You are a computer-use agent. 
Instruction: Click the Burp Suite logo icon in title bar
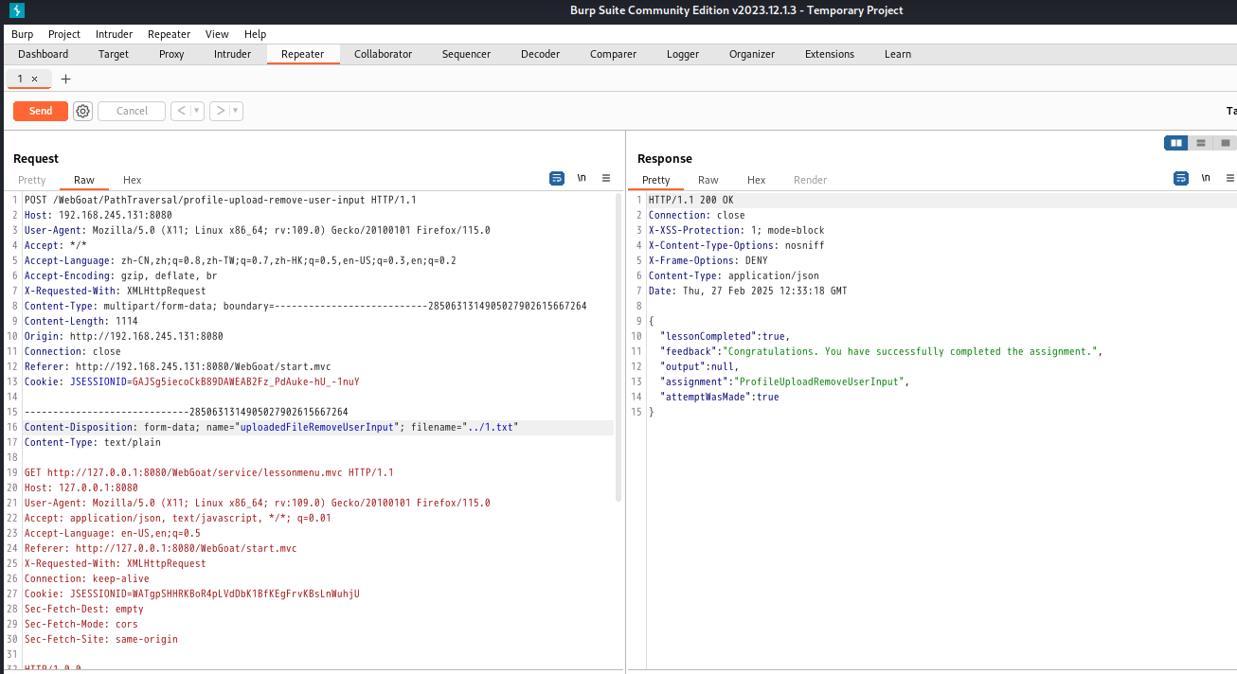tap(17, 10)
